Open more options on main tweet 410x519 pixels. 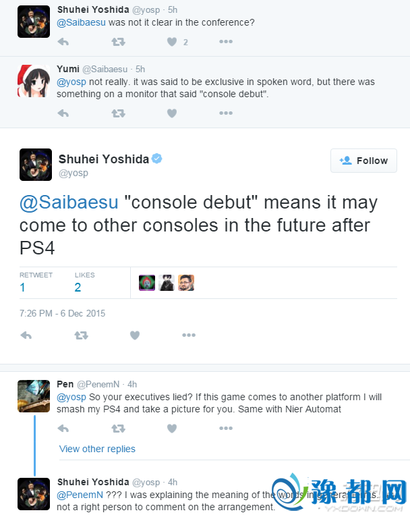coord(189,335)
